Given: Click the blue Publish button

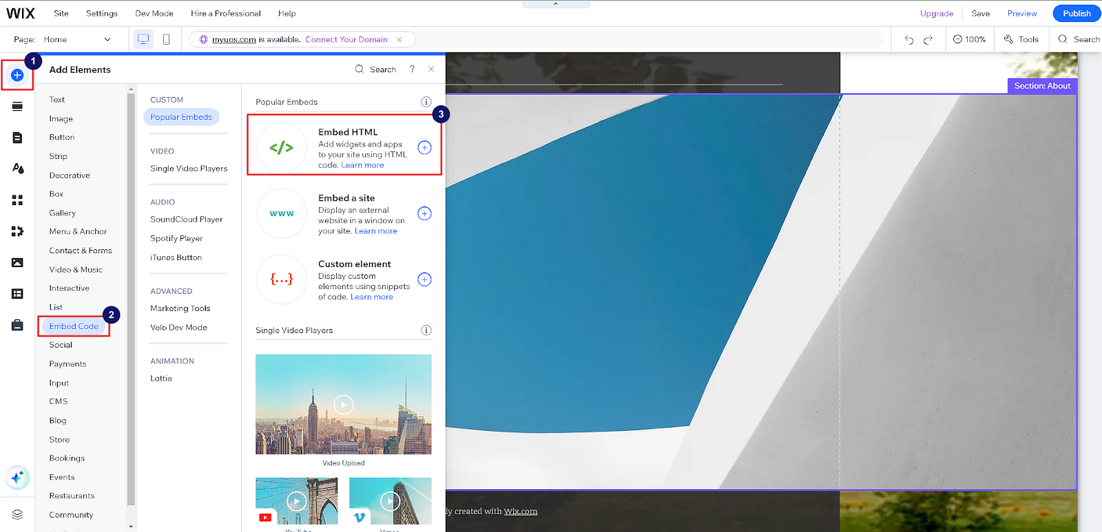Looking at the screenshot, I should [1077, 13].
